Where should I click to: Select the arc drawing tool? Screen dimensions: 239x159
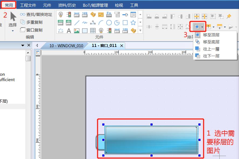pos(101,23)
